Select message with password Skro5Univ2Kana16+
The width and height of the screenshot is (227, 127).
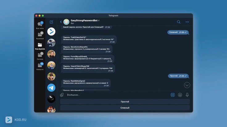(87, 49)
